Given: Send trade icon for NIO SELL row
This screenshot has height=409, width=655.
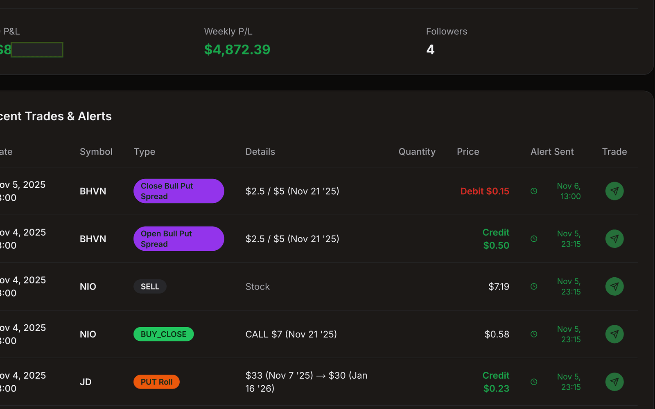Looking at the screenshot, I should click(x=614, y=287).
